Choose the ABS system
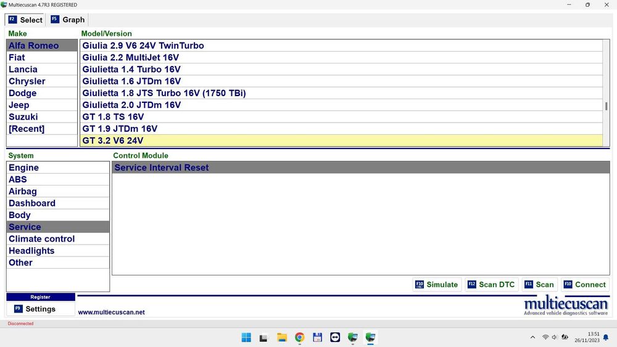This screenshot has height=347, width=617. (x=58, y=179)
